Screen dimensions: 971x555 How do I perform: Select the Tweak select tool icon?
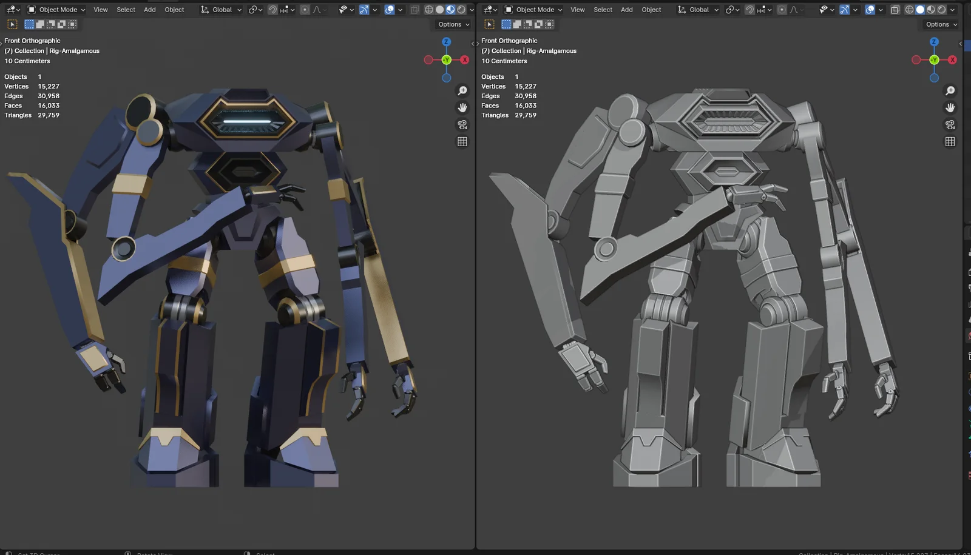pos(29,24)
